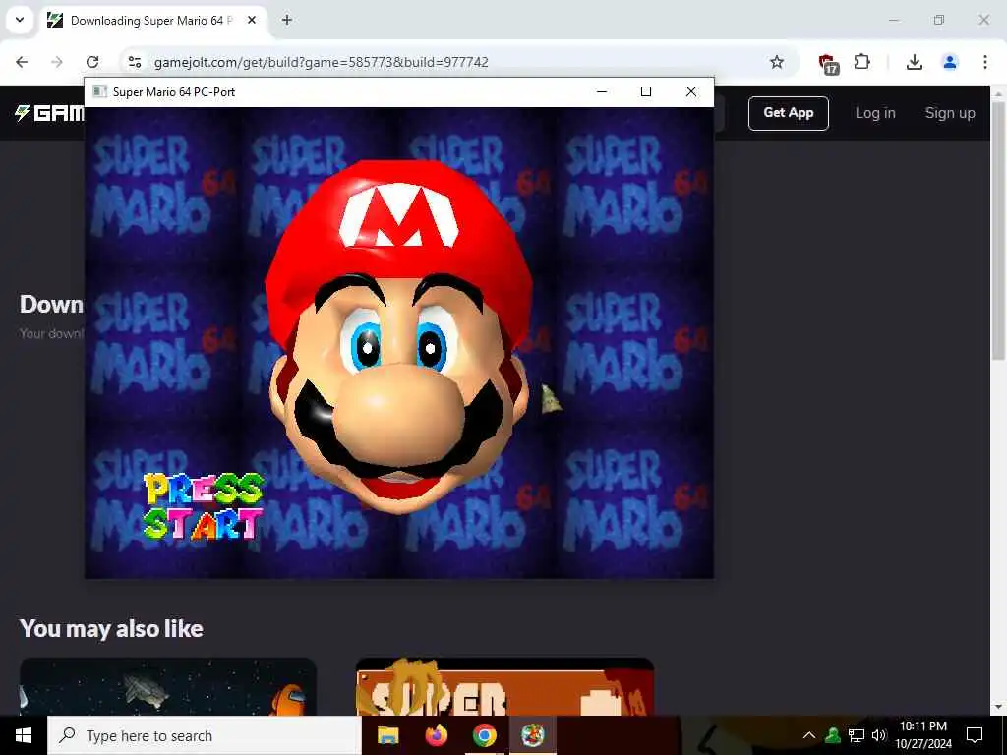This screenshot has height=755, width=1007.
Task: Launch Firefox from the taskbar
Action: click(x=436, y=735)
